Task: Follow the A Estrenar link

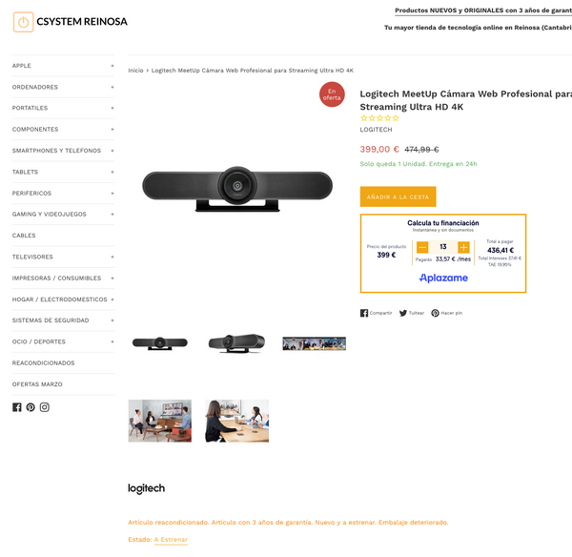Action: click(x=171, y=540)
